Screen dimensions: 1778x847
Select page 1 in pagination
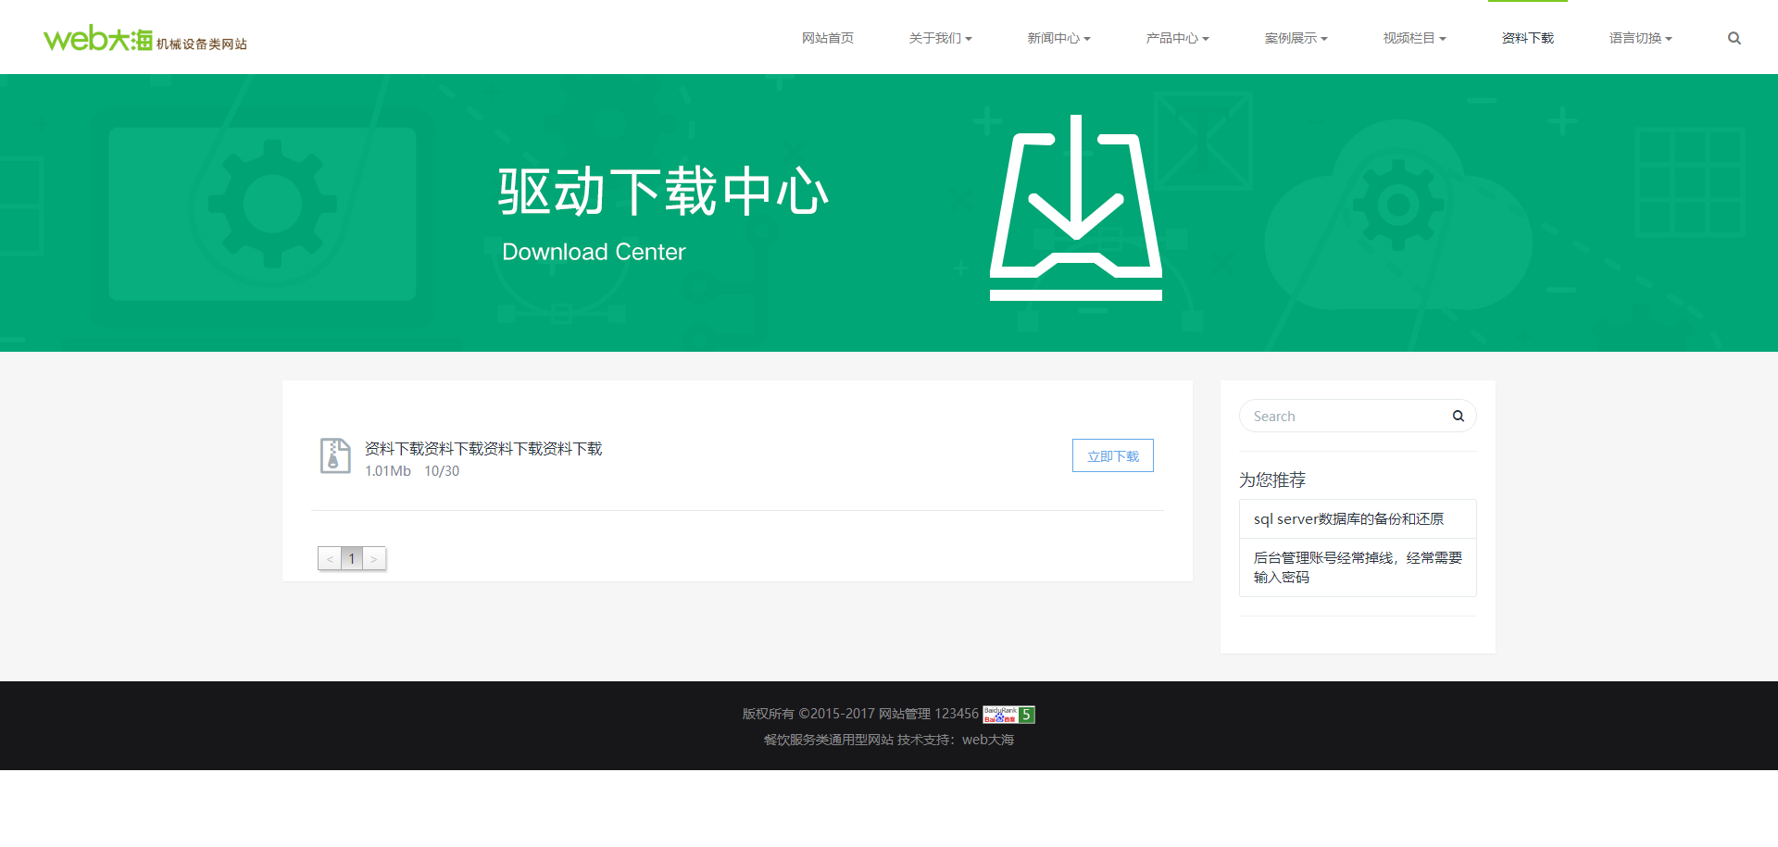[x=352, y=558]
